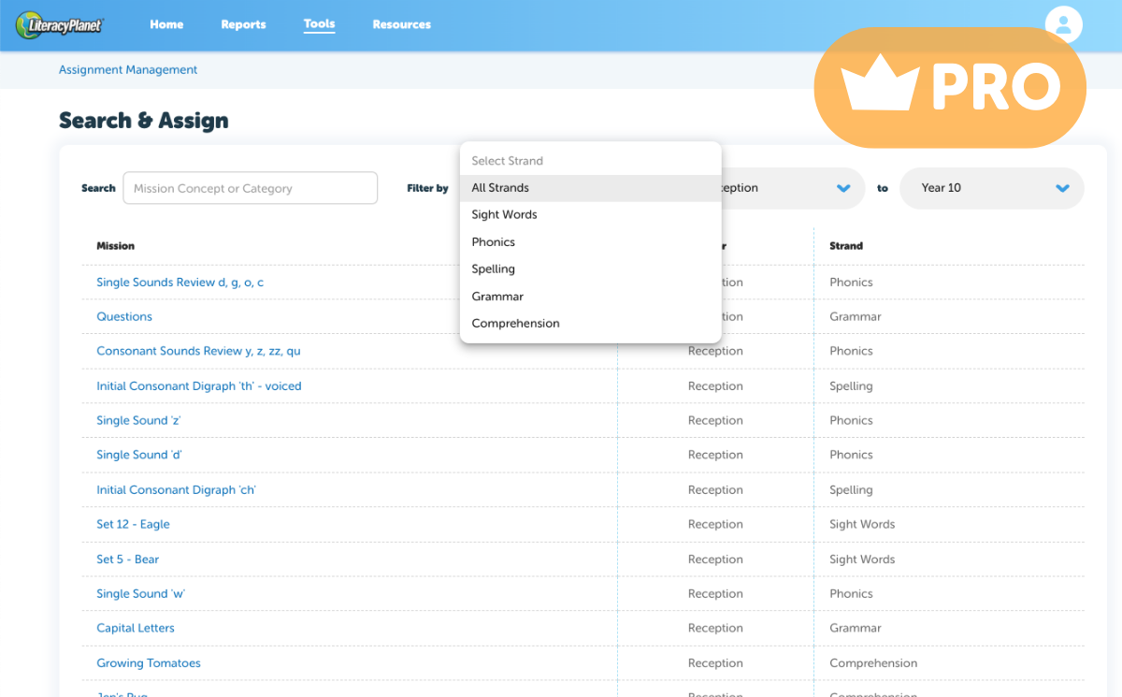Image resolution: width=1122 pixels, height=697 pixels.
Task: Pick Comprehension in the strand dropdown
Action: pyautogui.click(x=515, y=324)
